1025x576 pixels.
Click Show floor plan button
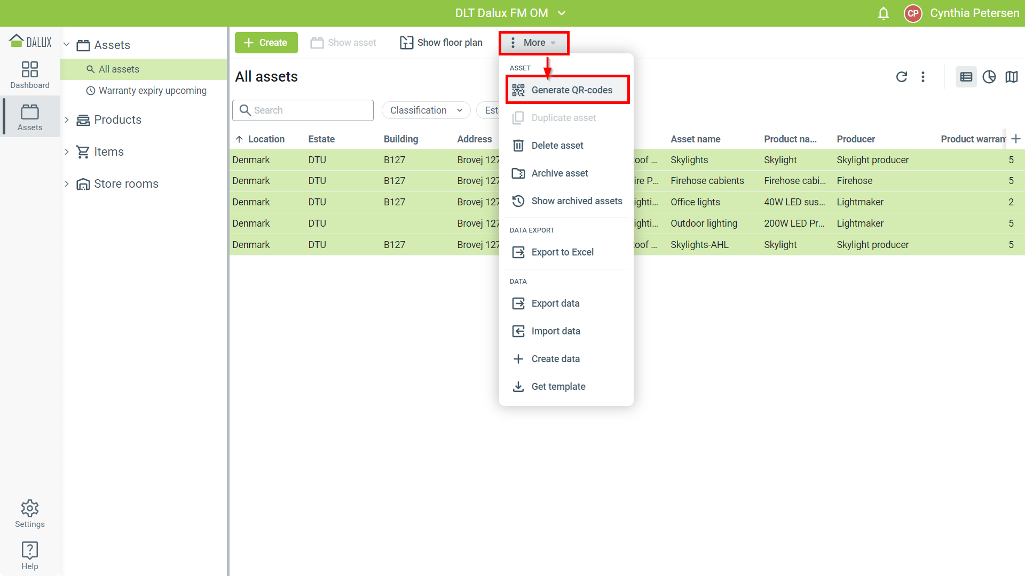pos(441,43)
